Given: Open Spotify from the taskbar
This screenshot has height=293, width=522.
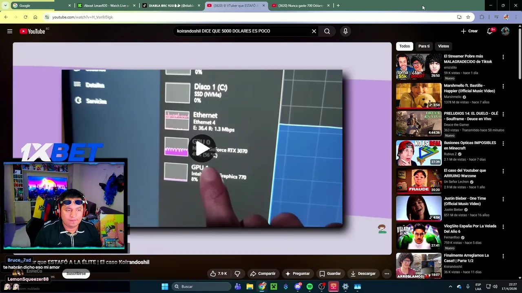Looking at the screenshot, I should [x=310, y=286].
